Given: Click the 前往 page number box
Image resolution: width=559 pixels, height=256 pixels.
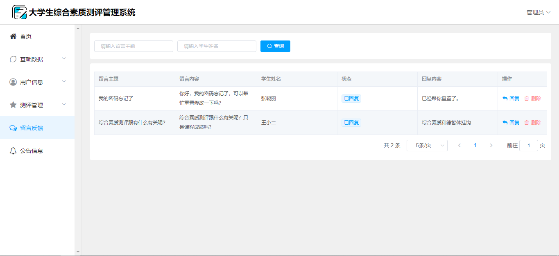Looking at the screenshot, I should click(528, 146).
